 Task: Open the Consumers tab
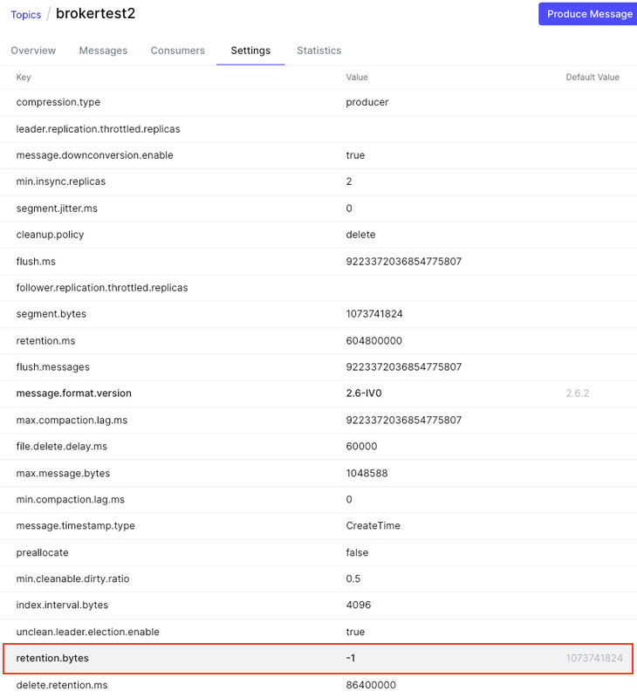point(177,51)
